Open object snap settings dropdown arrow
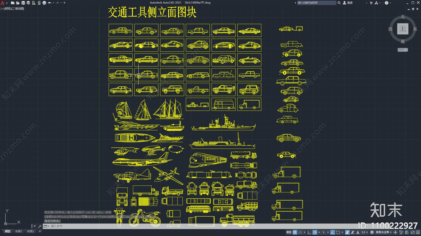 342,232
